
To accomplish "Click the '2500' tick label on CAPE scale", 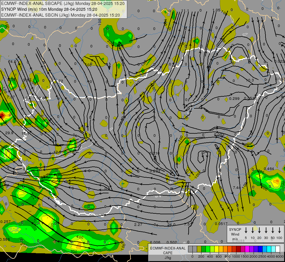I will [x=262, y=256].
